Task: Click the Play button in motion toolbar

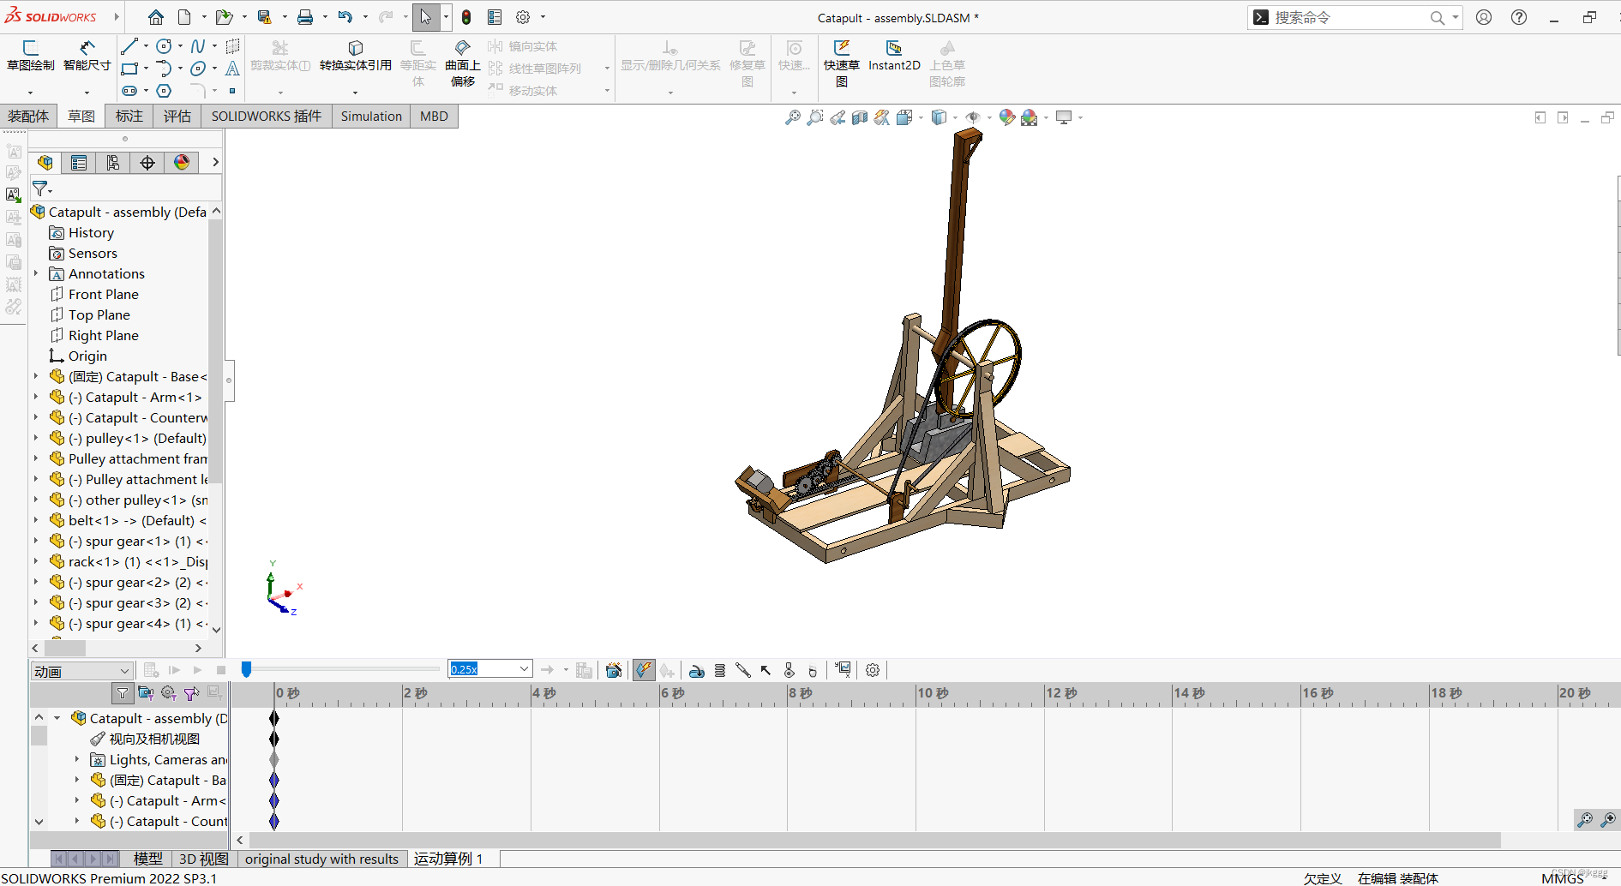Action: 197,670
